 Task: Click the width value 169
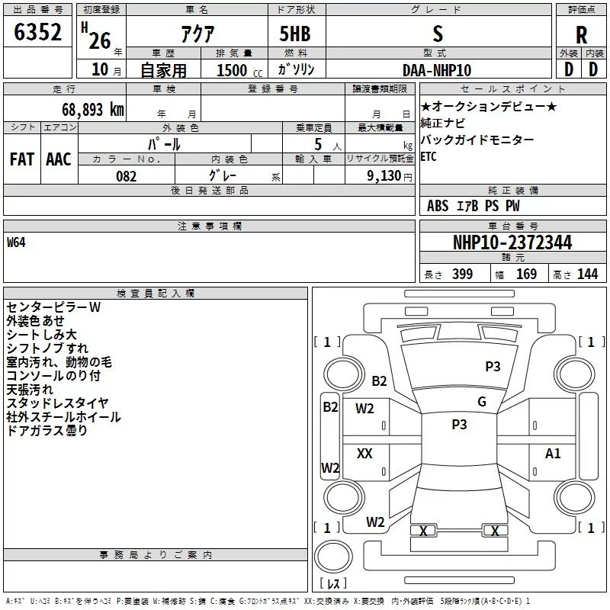[526, 274]
